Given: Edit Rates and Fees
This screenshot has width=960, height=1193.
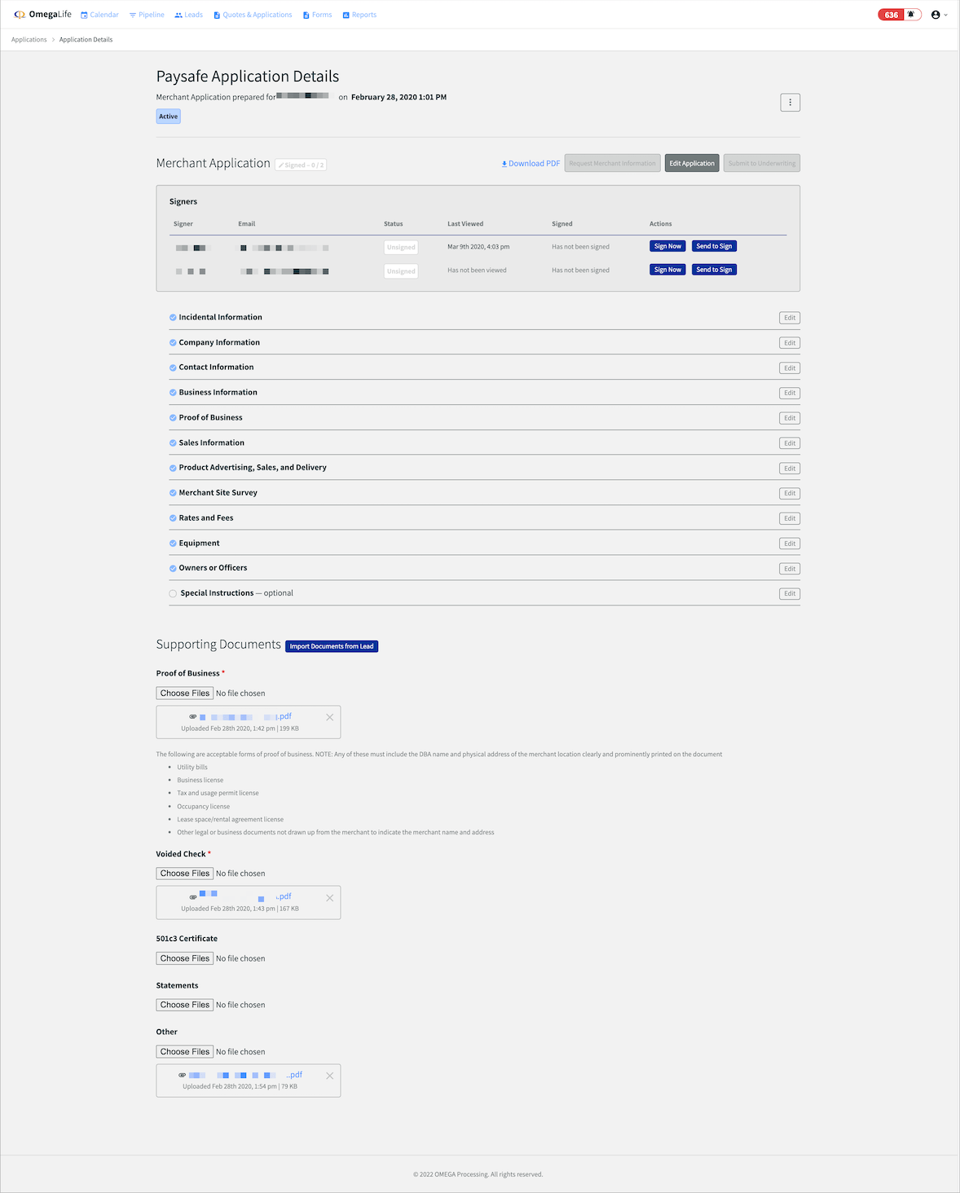Looking at the screenshot, I should [x=790, y=518].
